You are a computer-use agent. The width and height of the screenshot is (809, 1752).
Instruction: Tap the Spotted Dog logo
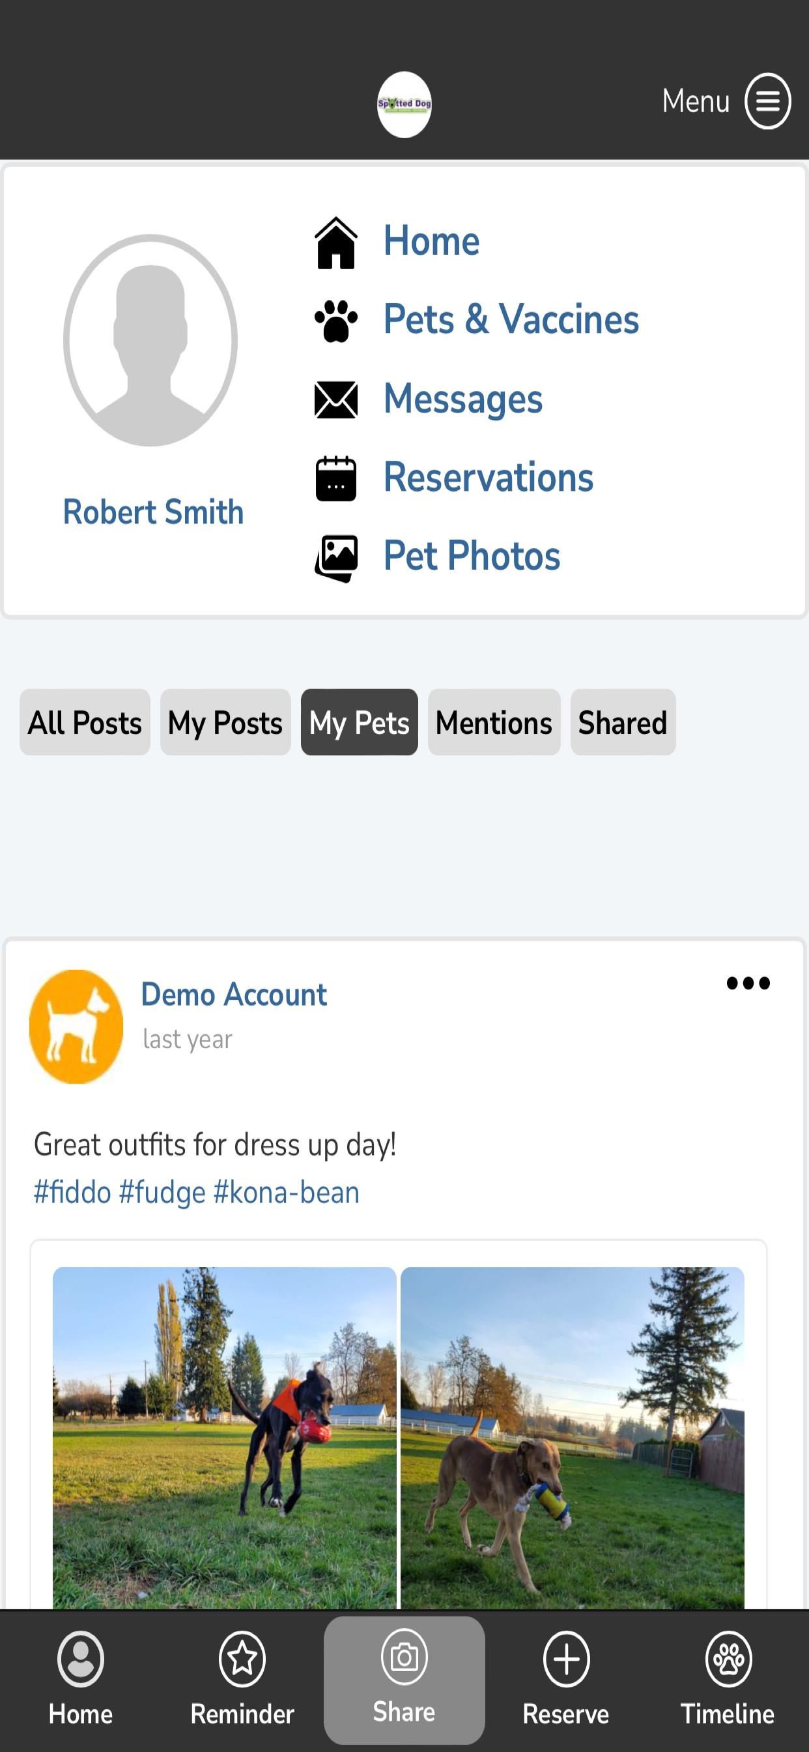pyautogui.click(x=404, y=105)
